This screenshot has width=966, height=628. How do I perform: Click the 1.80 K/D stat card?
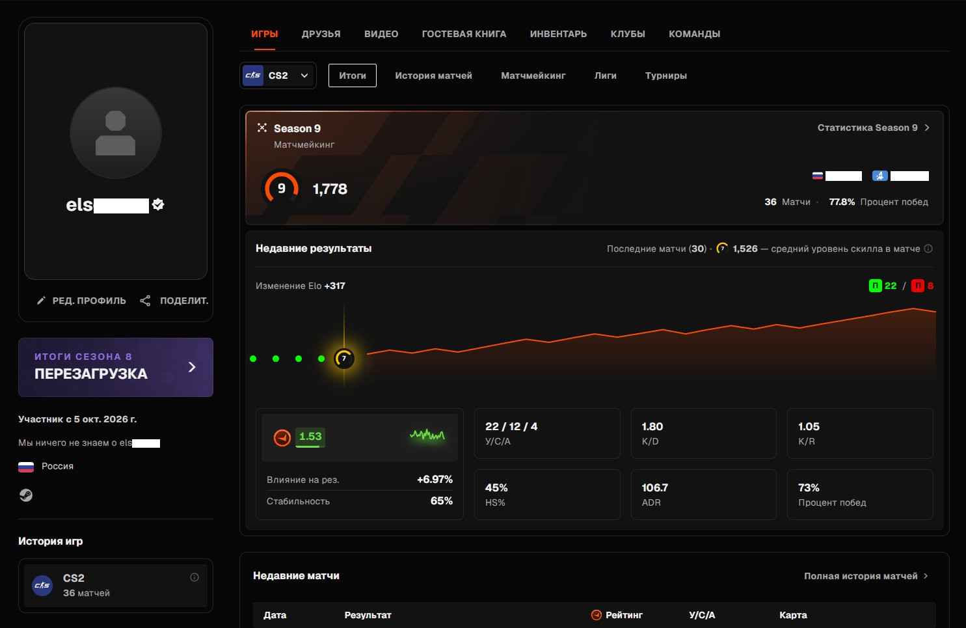coord(704,433)
